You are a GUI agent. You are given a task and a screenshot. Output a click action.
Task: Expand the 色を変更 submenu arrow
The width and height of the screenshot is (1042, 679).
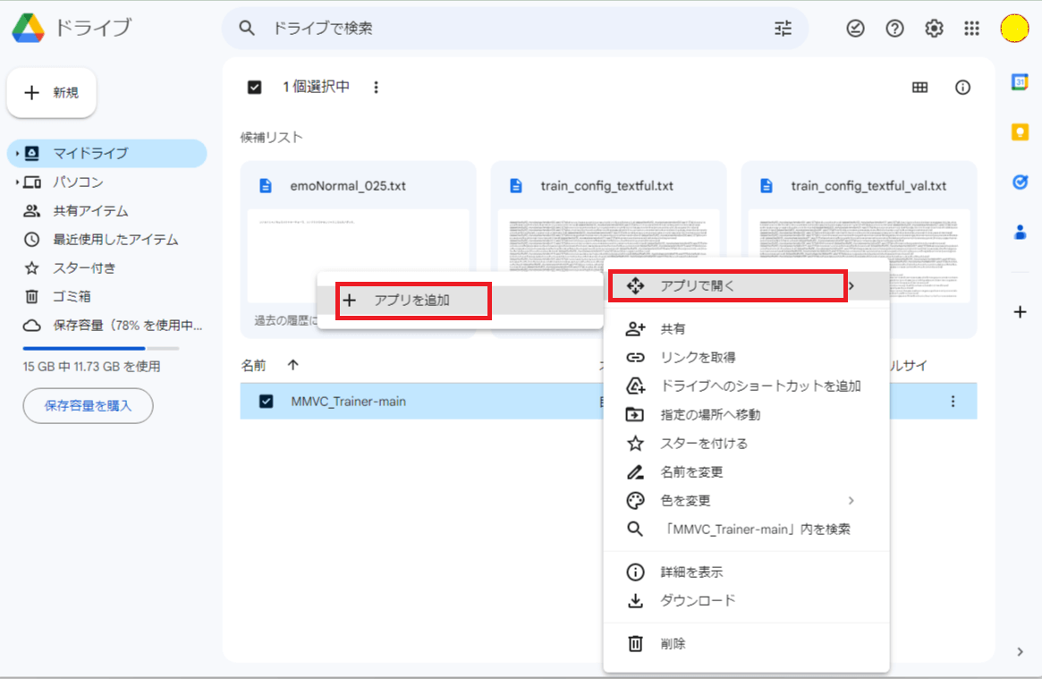[x=851, y=501]
